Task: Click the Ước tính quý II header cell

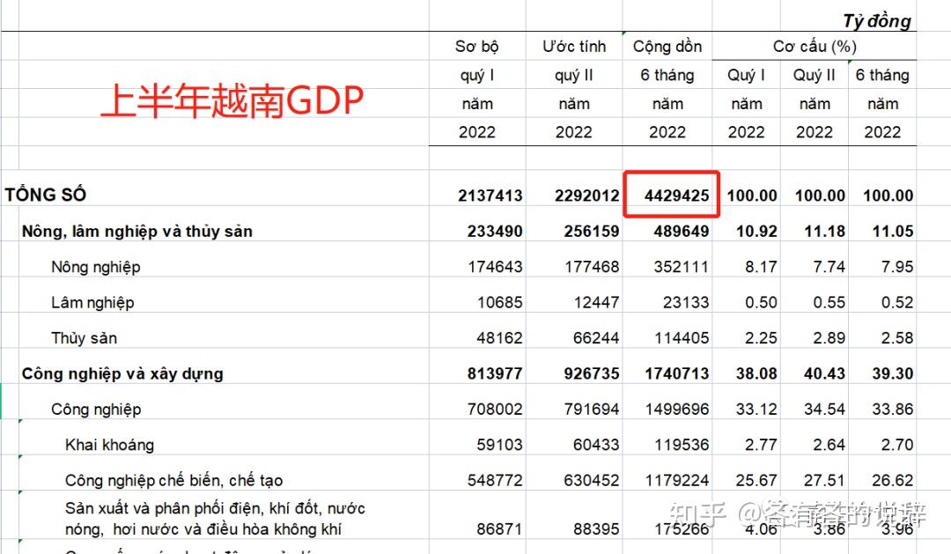Action: tap(573, 46)
